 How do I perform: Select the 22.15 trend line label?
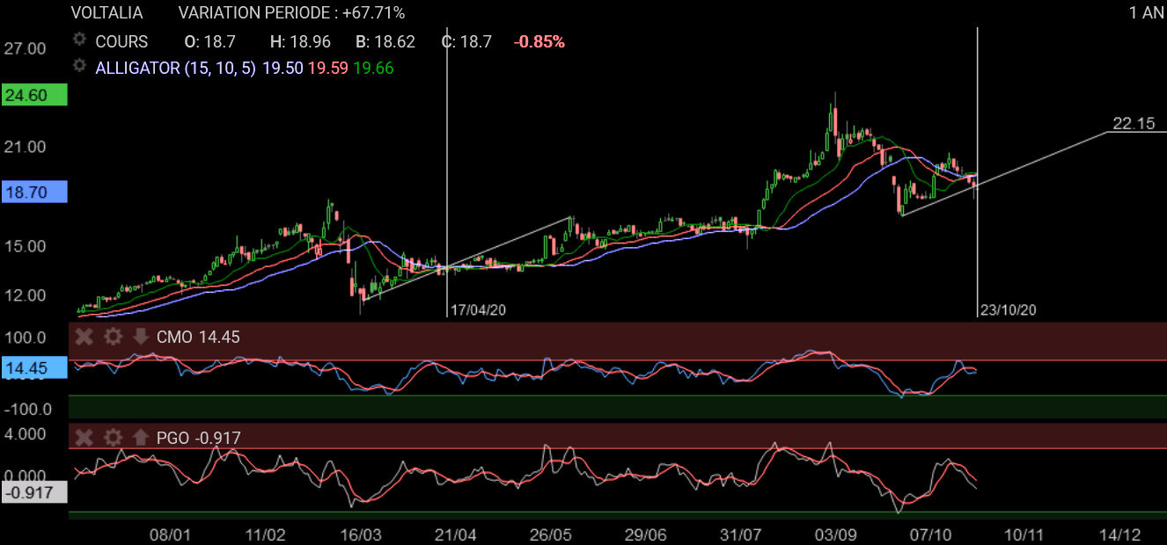click(x=1133, y=124)
